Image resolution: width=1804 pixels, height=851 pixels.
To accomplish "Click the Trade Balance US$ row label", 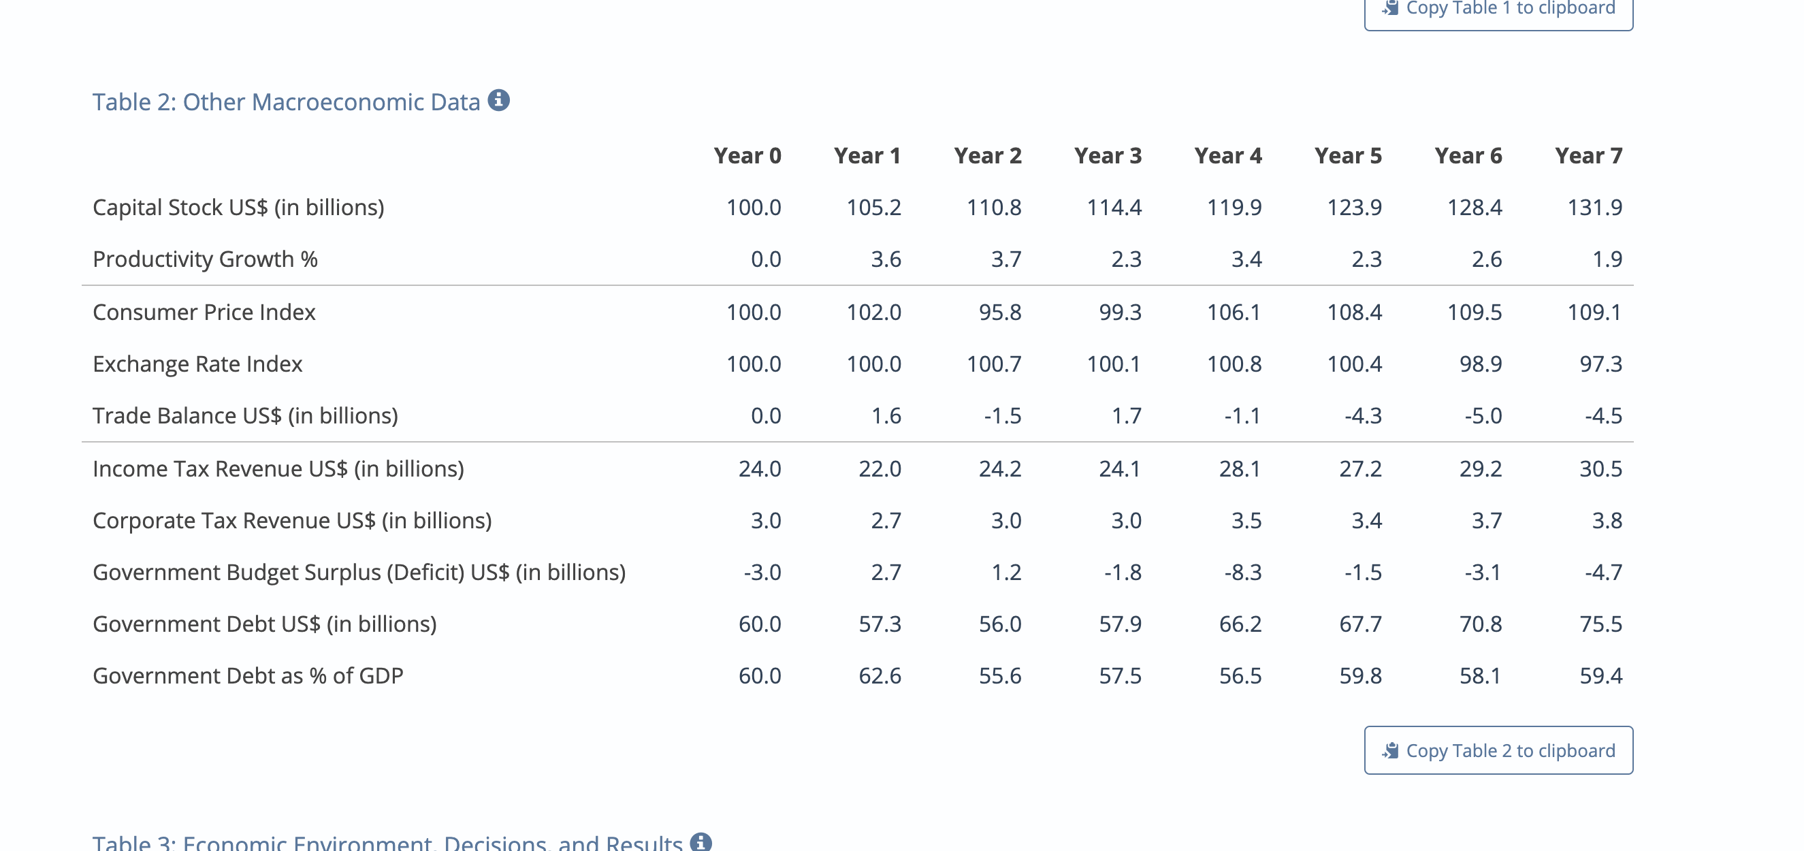I will [x=245, y=415].
